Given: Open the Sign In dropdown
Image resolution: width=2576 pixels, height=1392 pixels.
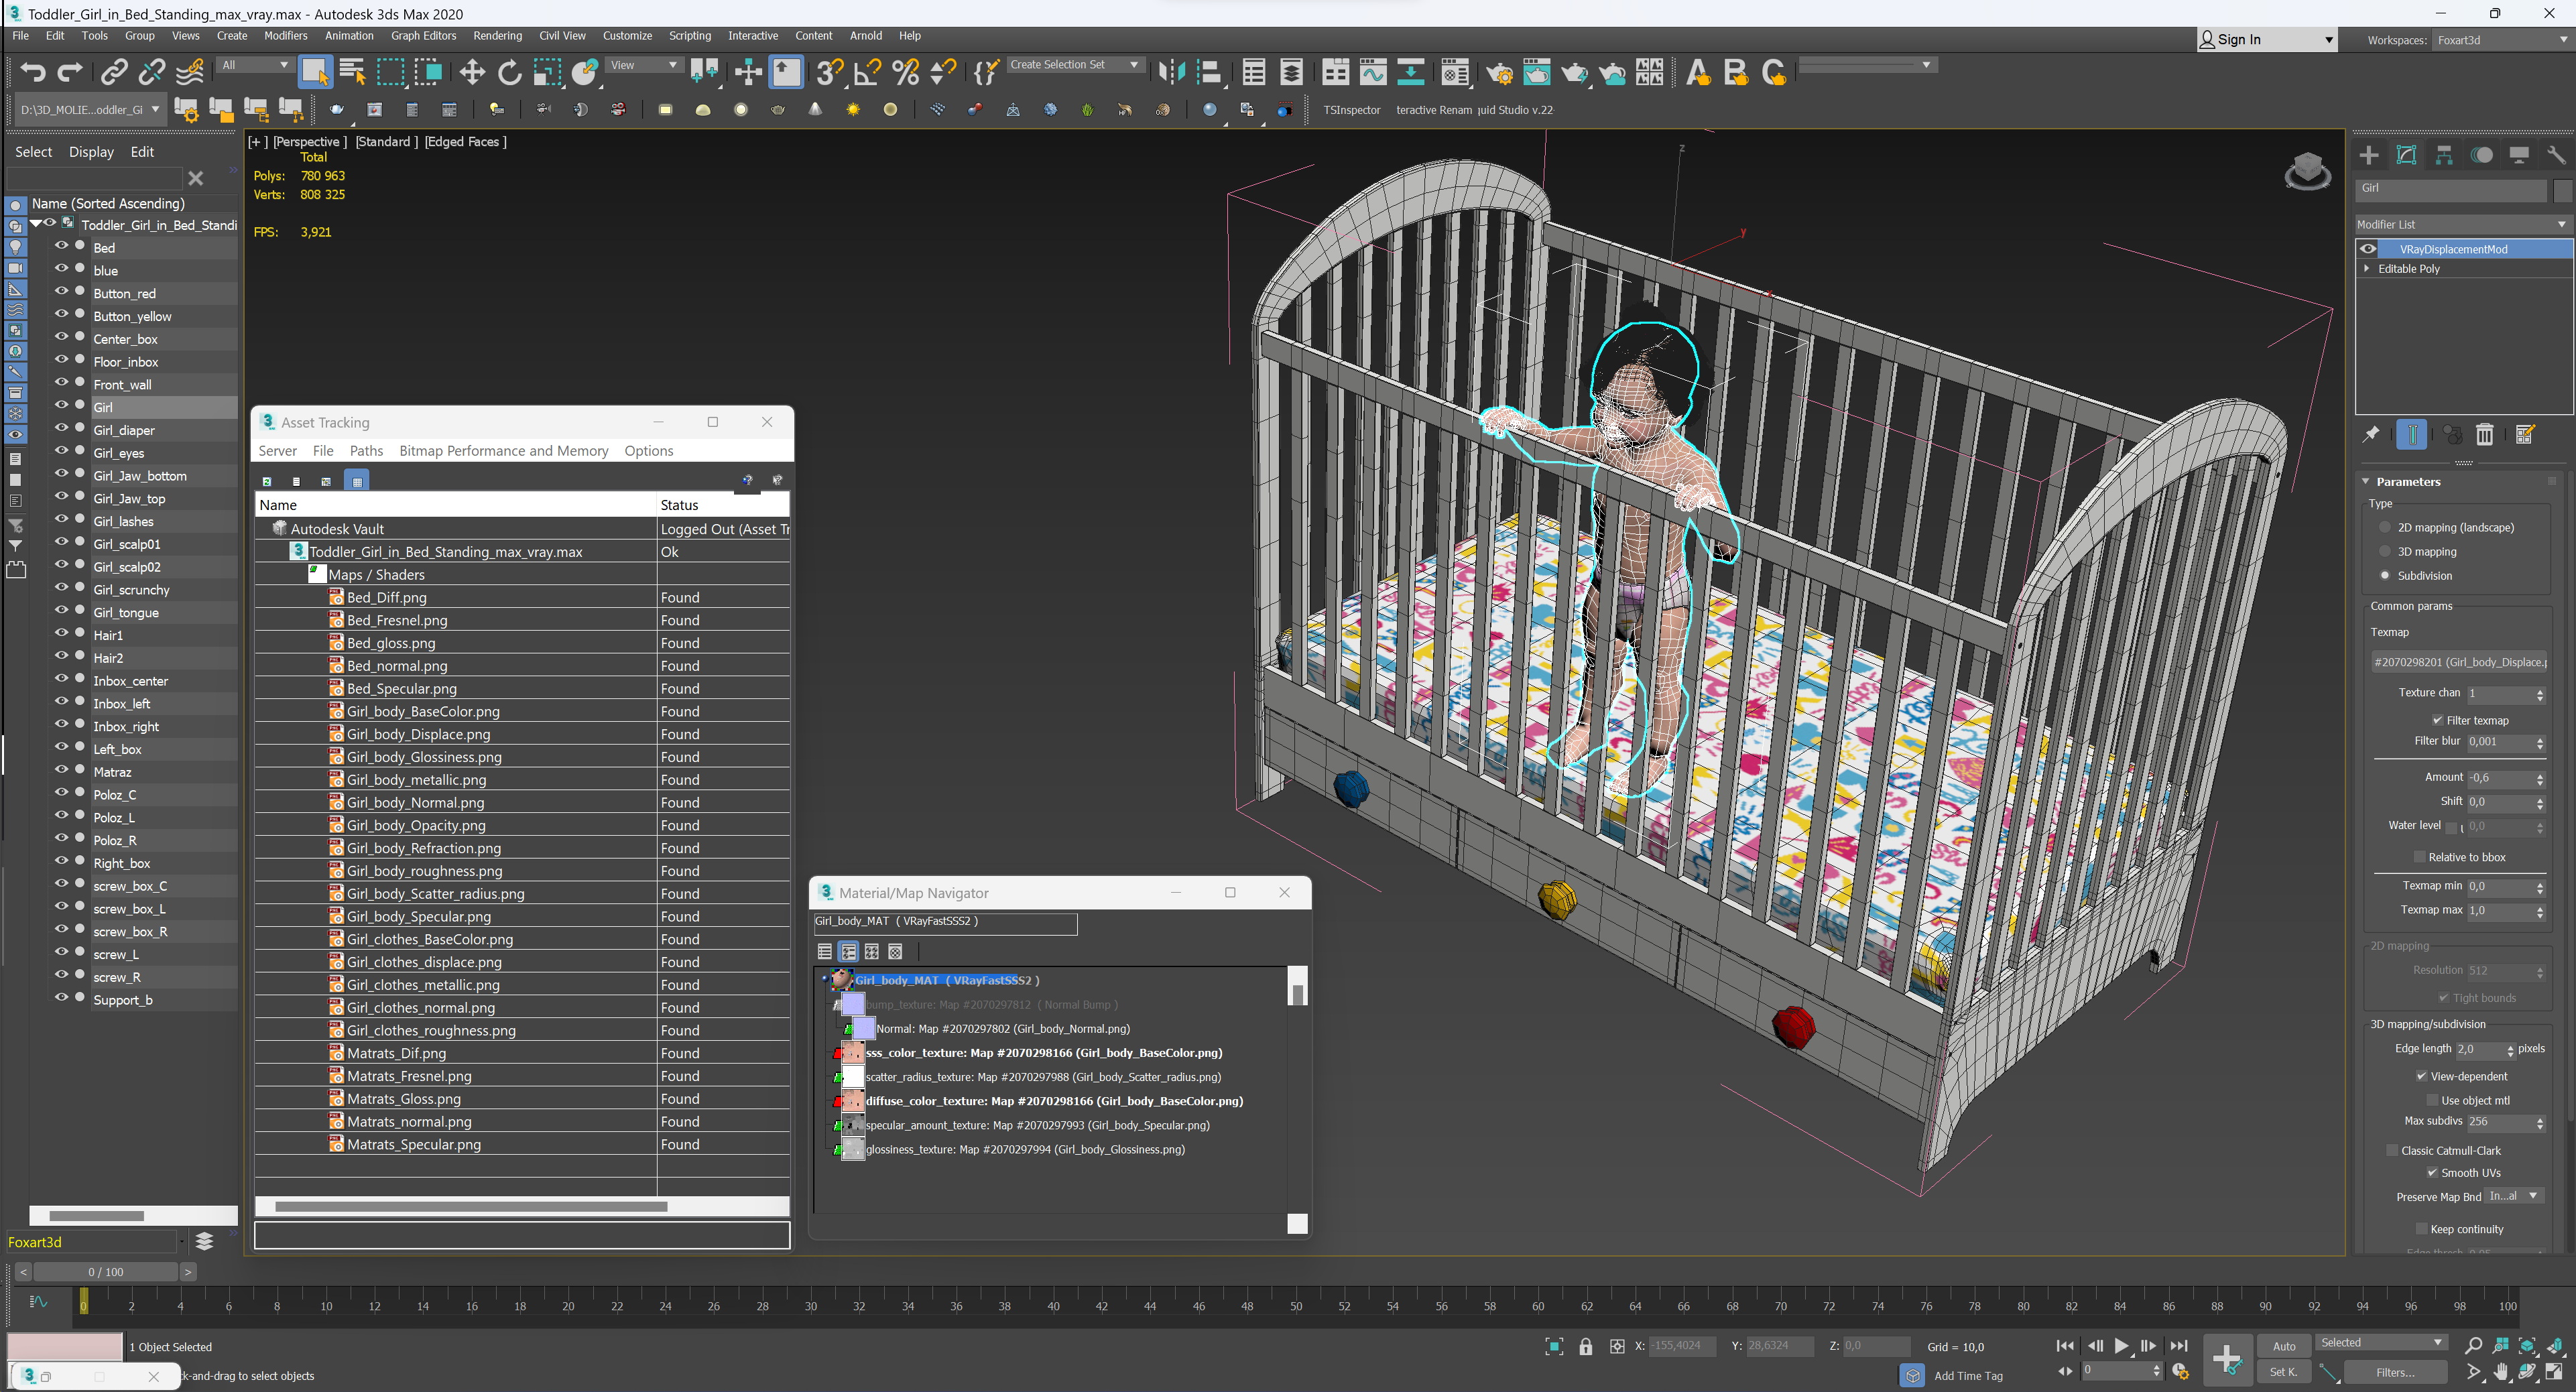Looking at the screenshot, I should 2266,39.
